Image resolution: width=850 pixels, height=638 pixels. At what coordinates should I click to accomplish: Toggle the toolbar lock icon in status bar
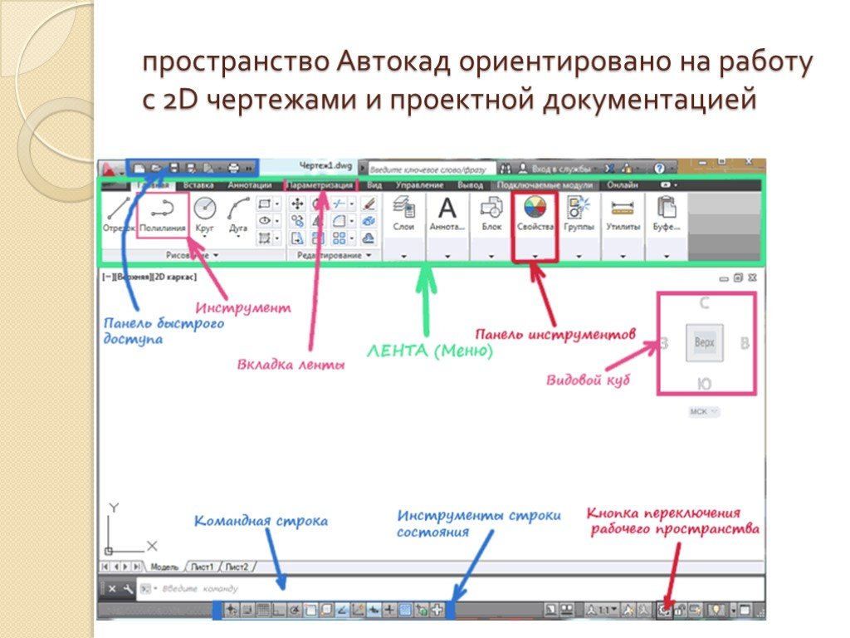pyautogui.click(x=680, y=611)
